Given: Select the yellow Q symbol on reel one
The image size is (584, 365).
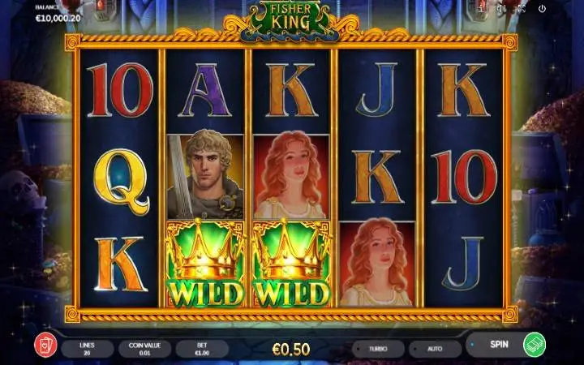Looking at the screenshot, I should click(120, 182).
